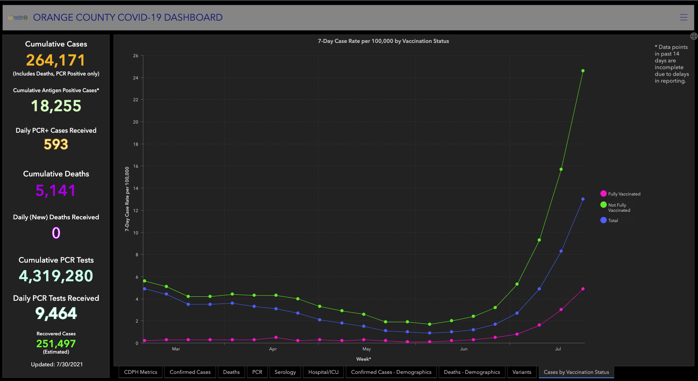Click the recovered cases value 251,497

(x=56, y=344)
